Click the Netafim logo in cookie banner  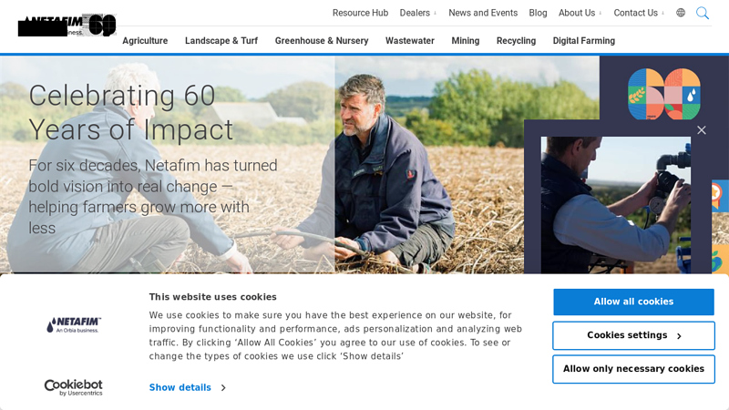tap(74, 324)
